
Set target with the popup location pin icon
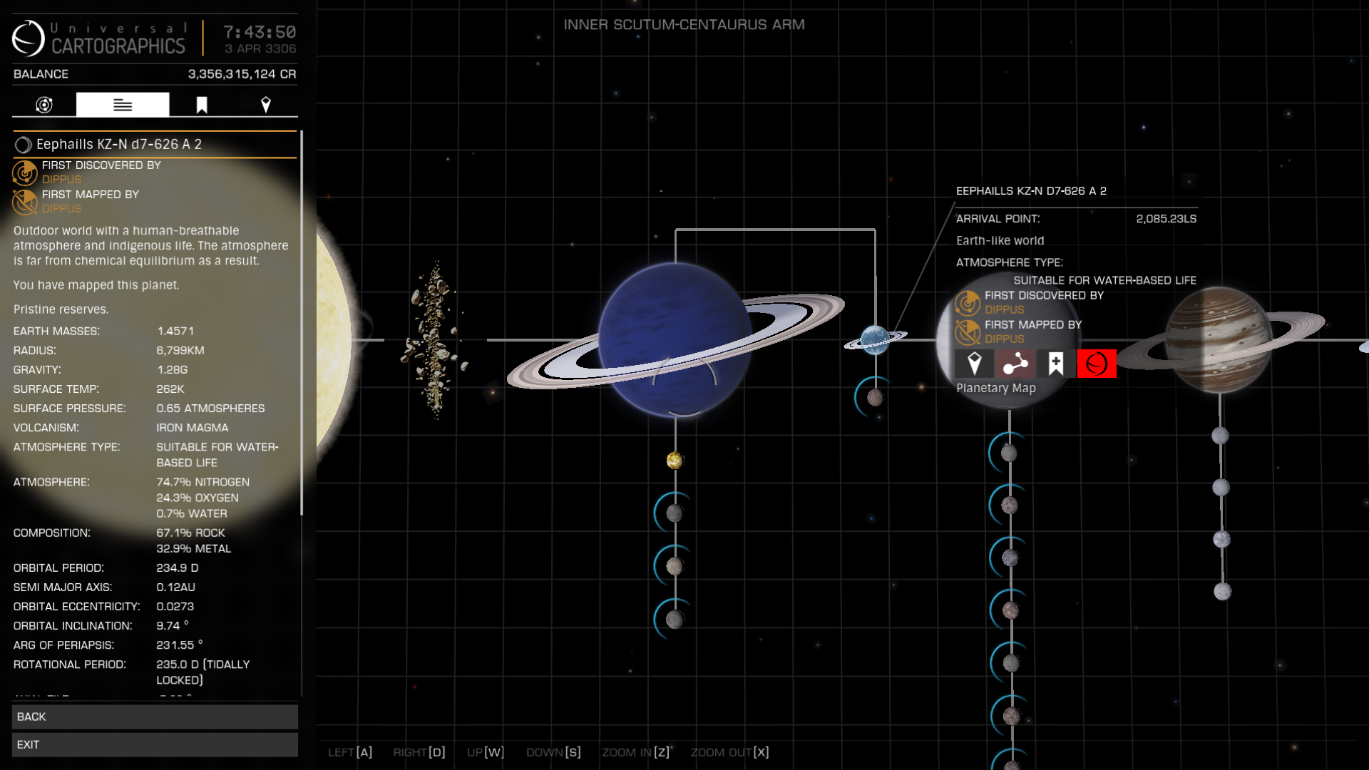point(974,364)
